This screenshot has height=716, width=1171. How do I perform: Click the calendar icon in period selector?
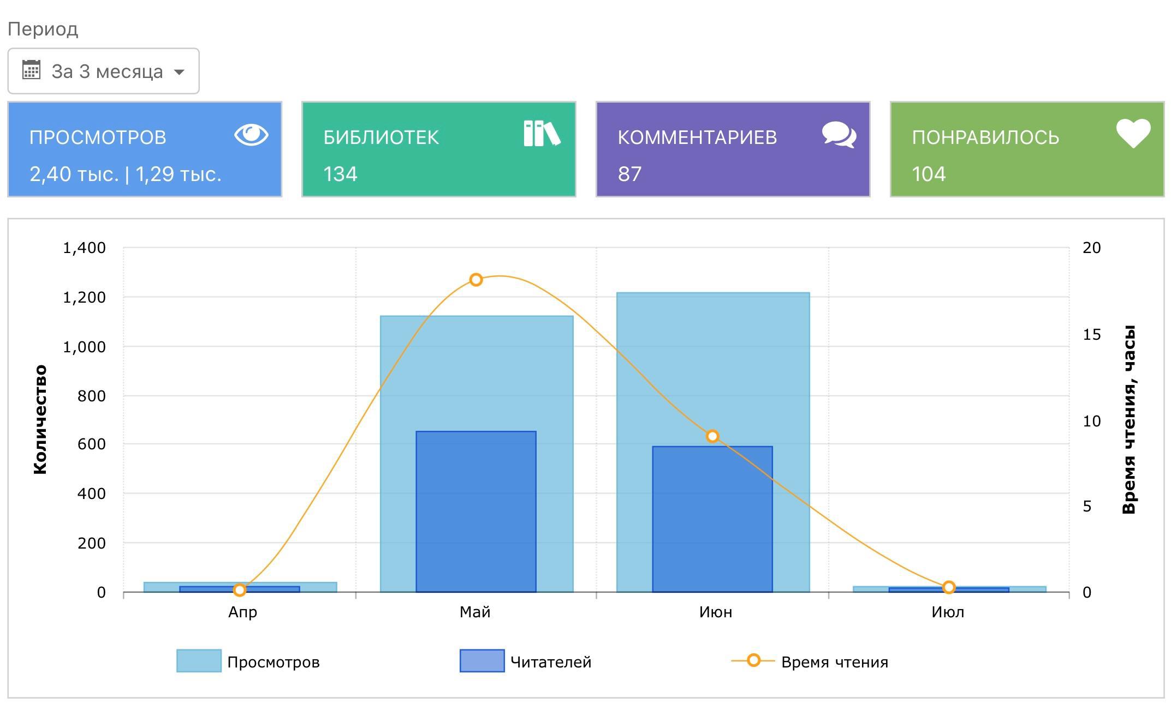(31, 70)
